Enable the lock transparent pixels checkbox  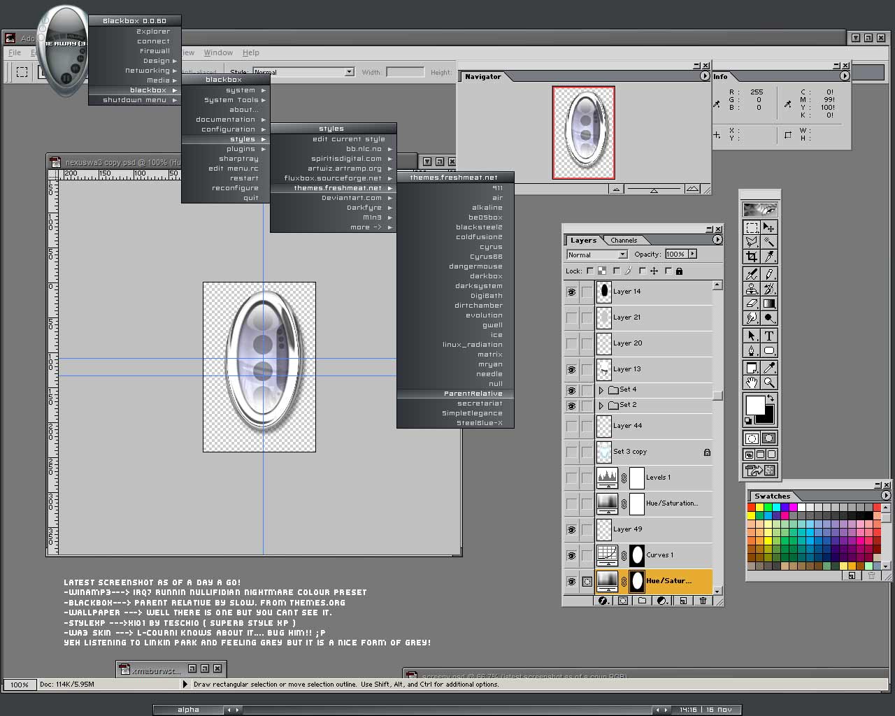click(590, 271)
